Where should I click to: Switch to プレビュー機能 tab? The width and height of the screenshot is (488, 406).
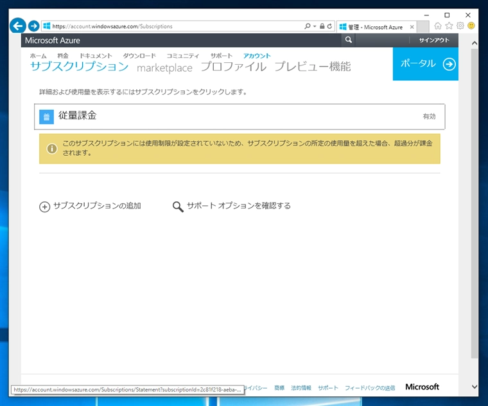coord(313,66)
